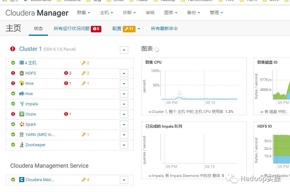The width and height of the screenshot is (290, 192).
Task: Click the Spark star service icon
Action: pos(22,124)
